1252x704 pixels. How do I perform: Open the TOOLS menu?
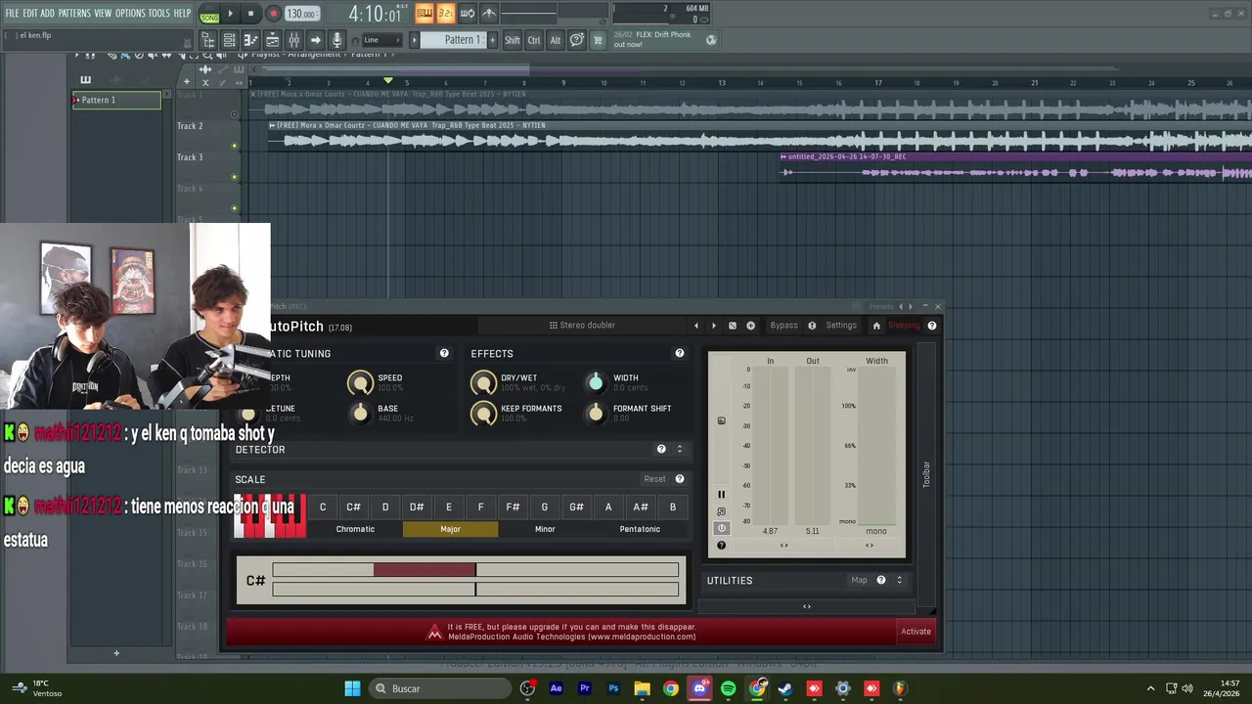pyautogui.click(x=159, y=13)
